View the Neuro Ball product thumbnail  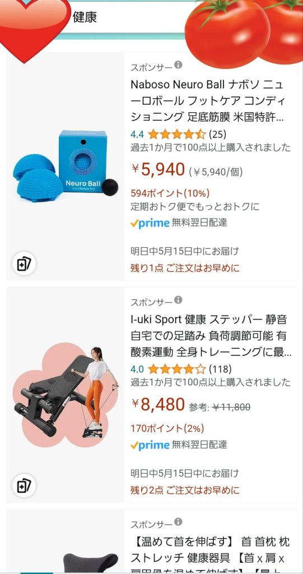66,165
